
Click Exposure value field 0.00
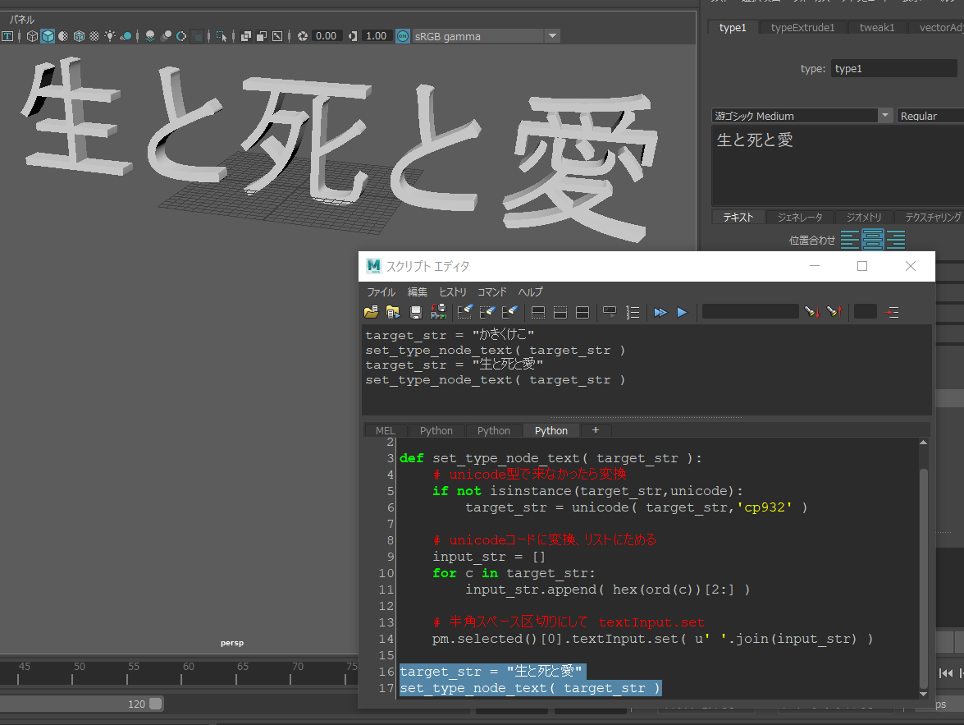coord(327,36)
